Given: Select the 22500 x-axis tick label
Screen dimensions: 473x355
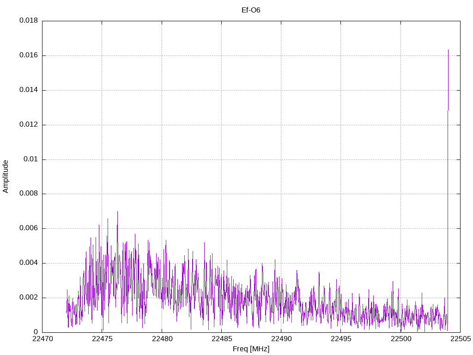Looking at the screenshot, I should 400,339.
